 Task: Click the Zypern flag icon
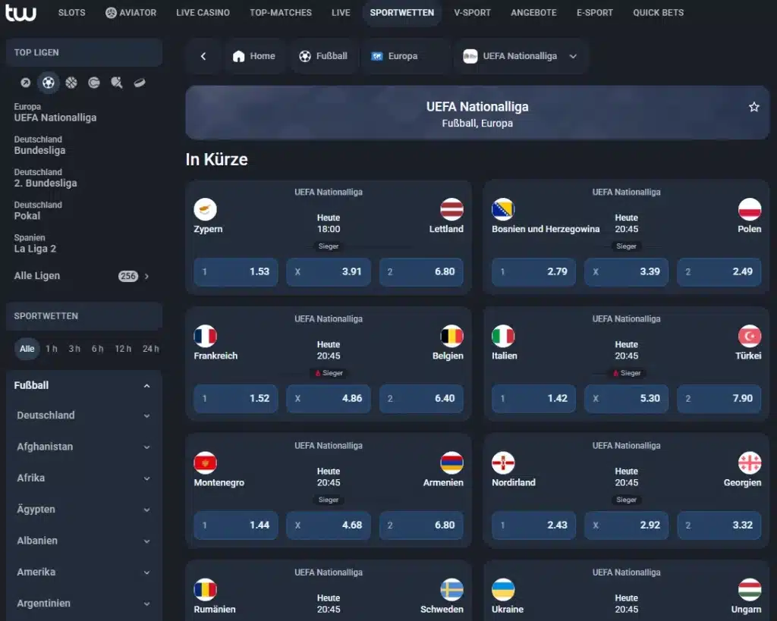(x=205, y=209)
